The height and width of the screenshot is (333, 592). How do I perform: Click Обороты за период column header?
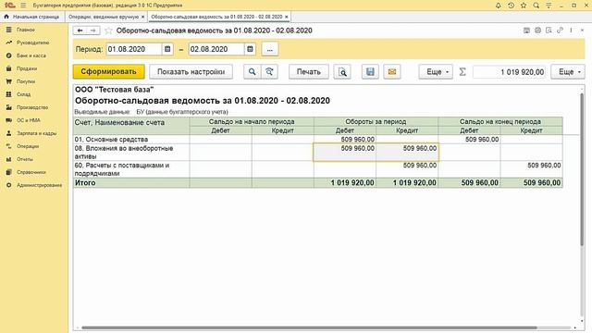pyautogui.click(x=376, y=121)
